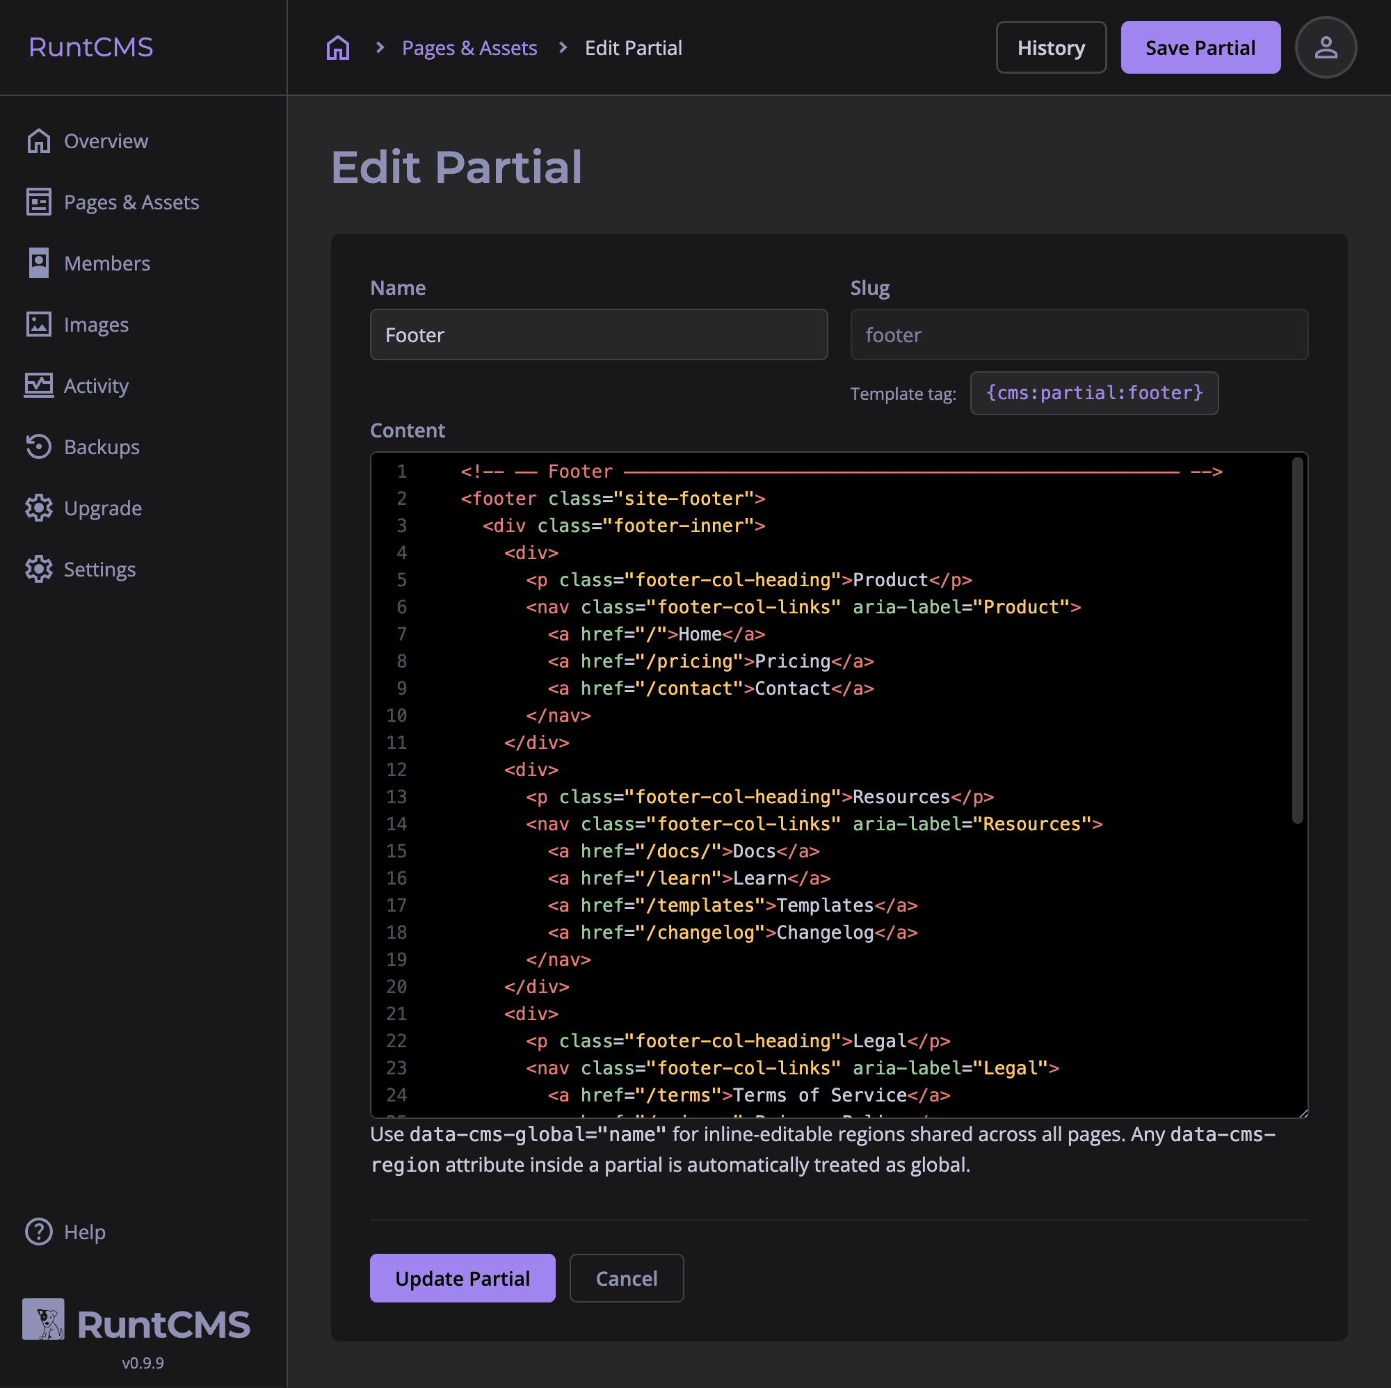View the Activity log via its chart icon
1391x1388 pixels.
39,385
